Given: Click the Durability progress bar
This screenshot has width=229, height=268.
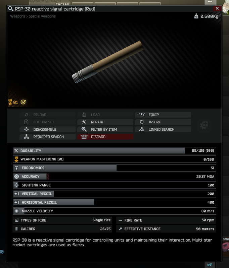Looking at the screenshot, I should pos(114,150).
